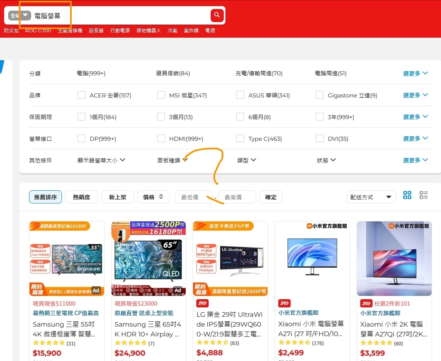Expand 選更多 in the 保固期限 row
This screenshot has height=361, width=441.
pos(416,117)
